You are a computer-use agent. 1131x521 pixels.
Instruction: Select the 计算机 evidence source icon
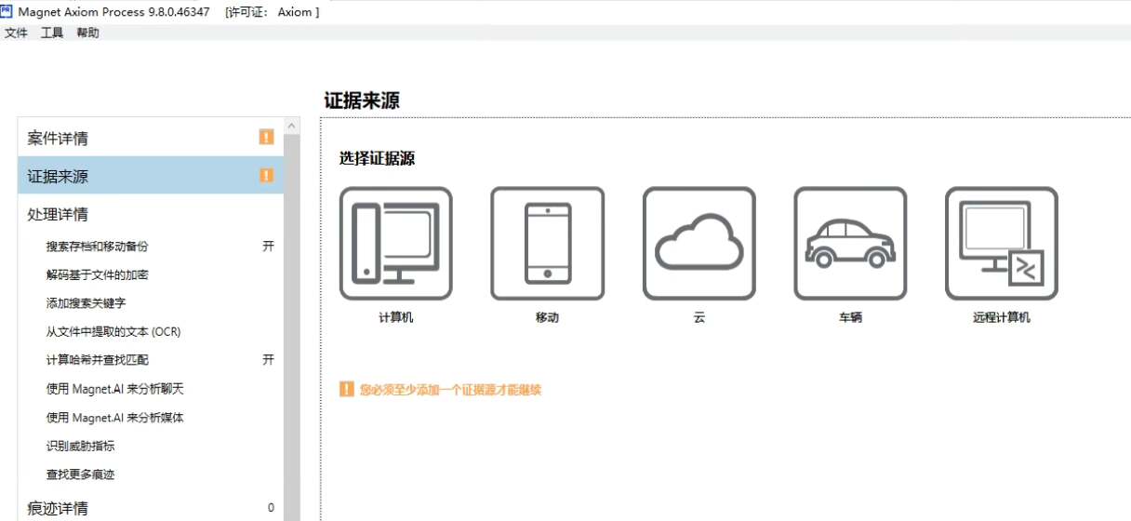396,244
